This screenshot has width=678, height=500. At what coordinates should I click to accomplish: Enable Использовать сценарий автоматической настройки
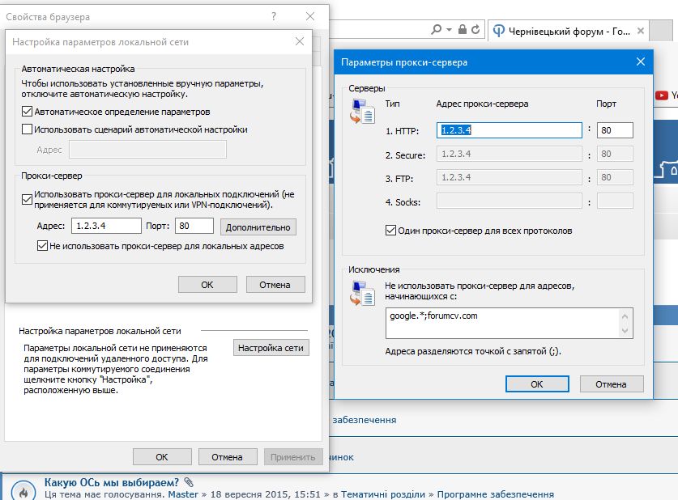[28, 129]
